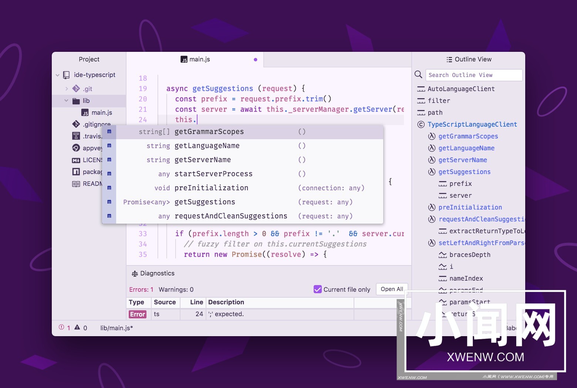
Task: Click the appveyor file icon
Action: pos(76,148)
